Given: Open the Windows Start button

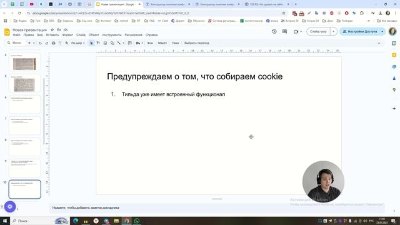Looking at the screenshot, I should coord(5,221).
